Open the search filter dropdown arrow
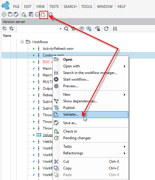Screen dimensions: 155x180 click(x=60, y=29)
